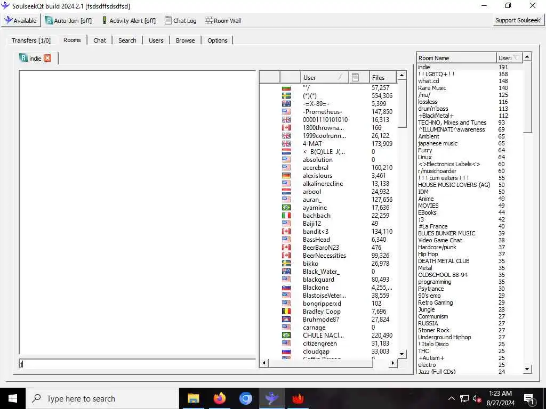
Task: Open Chromium browser taskbar icon
Action: [x=245, y=398]
